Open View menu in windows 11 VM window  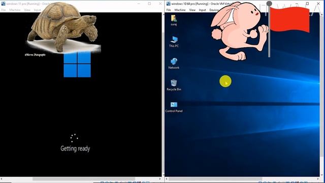coord(27,10)
